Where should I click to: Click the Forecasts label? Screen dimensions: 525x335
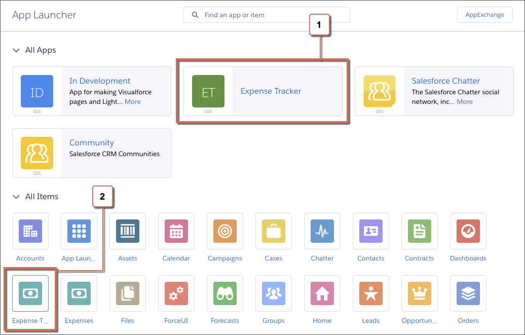tap(225, 321)
